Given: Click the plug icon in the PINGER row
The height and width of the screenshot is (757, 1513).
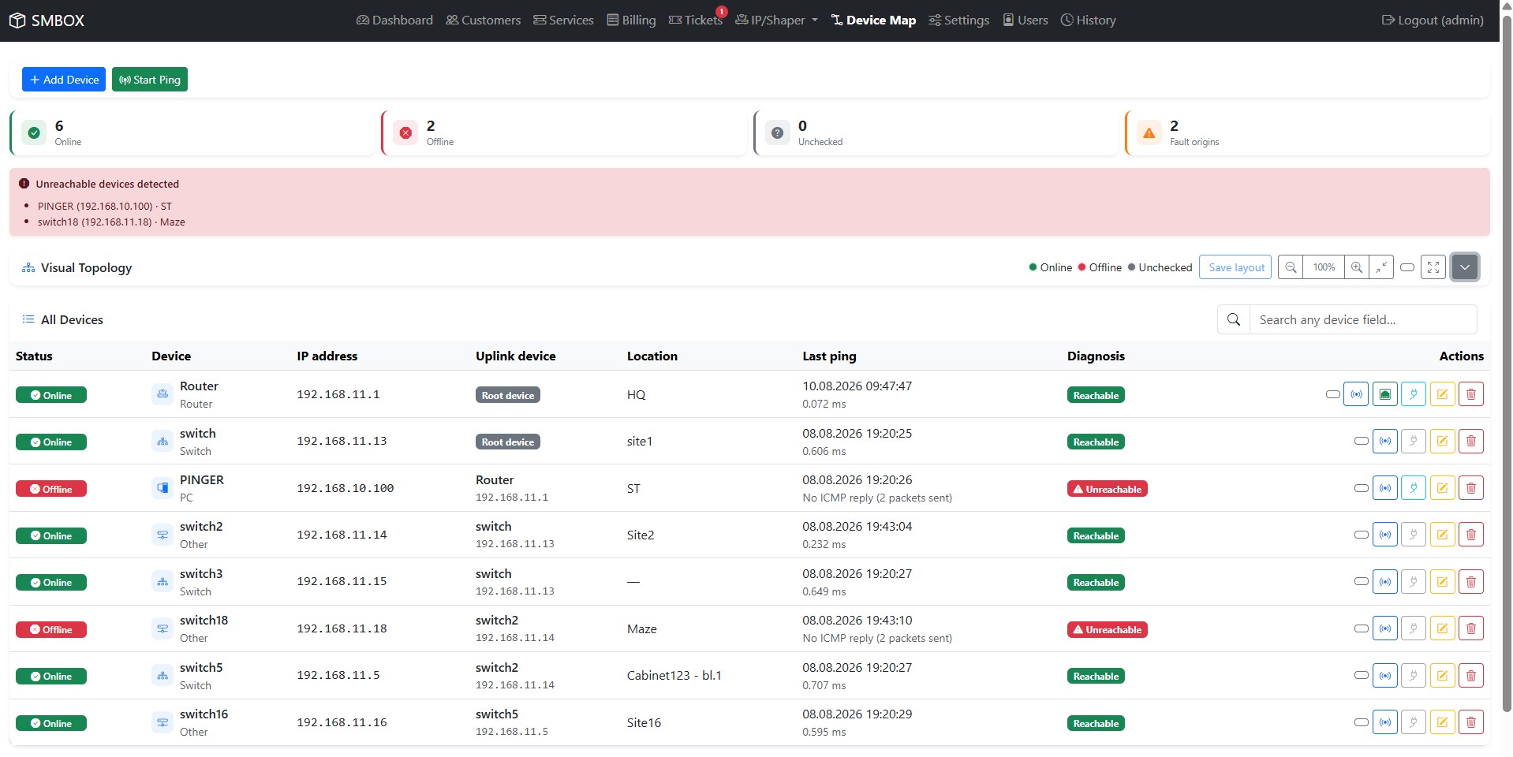Looking at the screenshot, I should [1414, 488].
